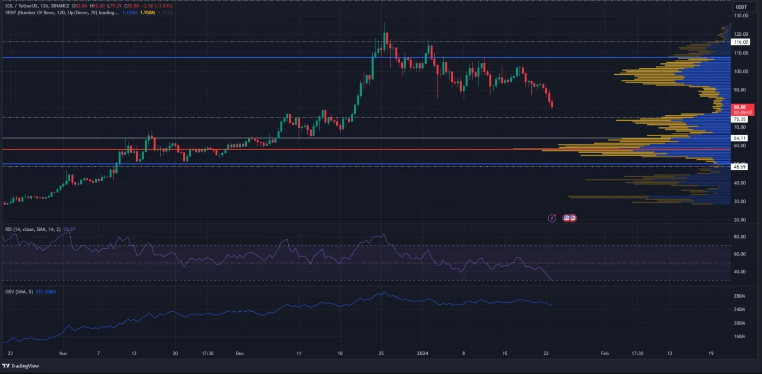Click the 02:09:52 bar countdown timer
The width and height of the screenshot is (762, 374).
(742, 113)
